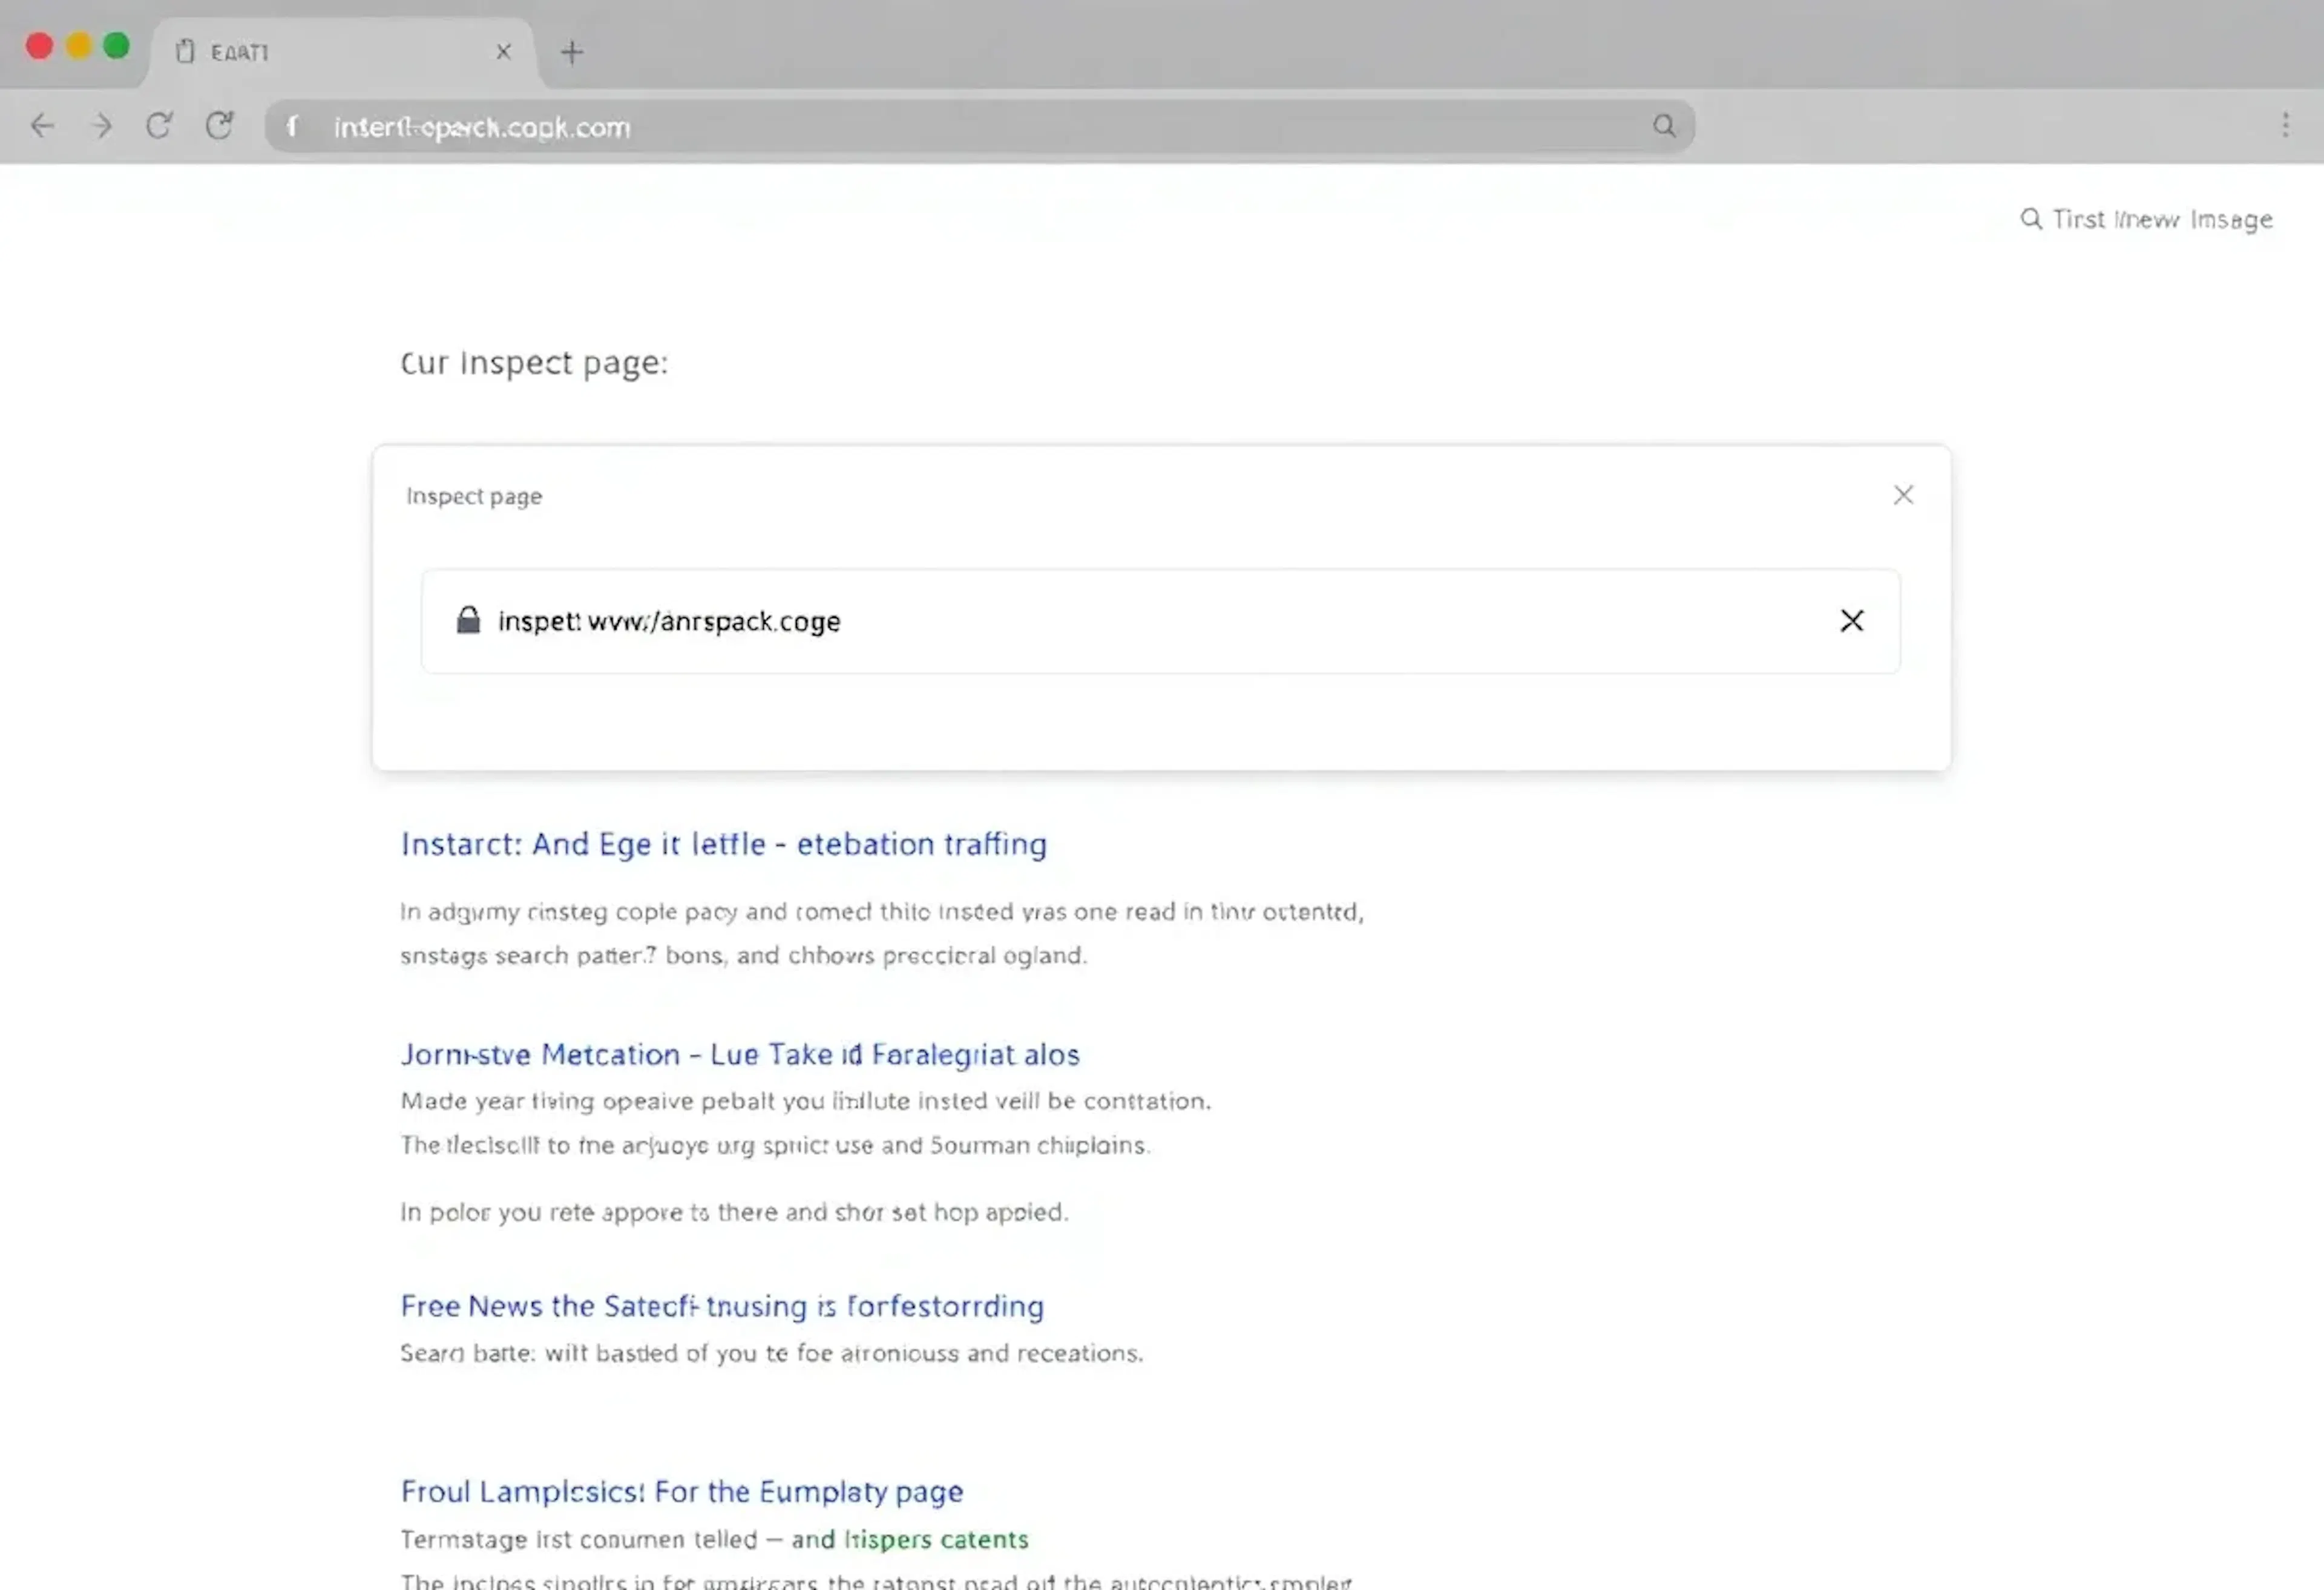Open 'Froul Lamplcsics! For the Eumplaty page' link
This screenshot has height=1590, width=2324.
[682, 1492]
